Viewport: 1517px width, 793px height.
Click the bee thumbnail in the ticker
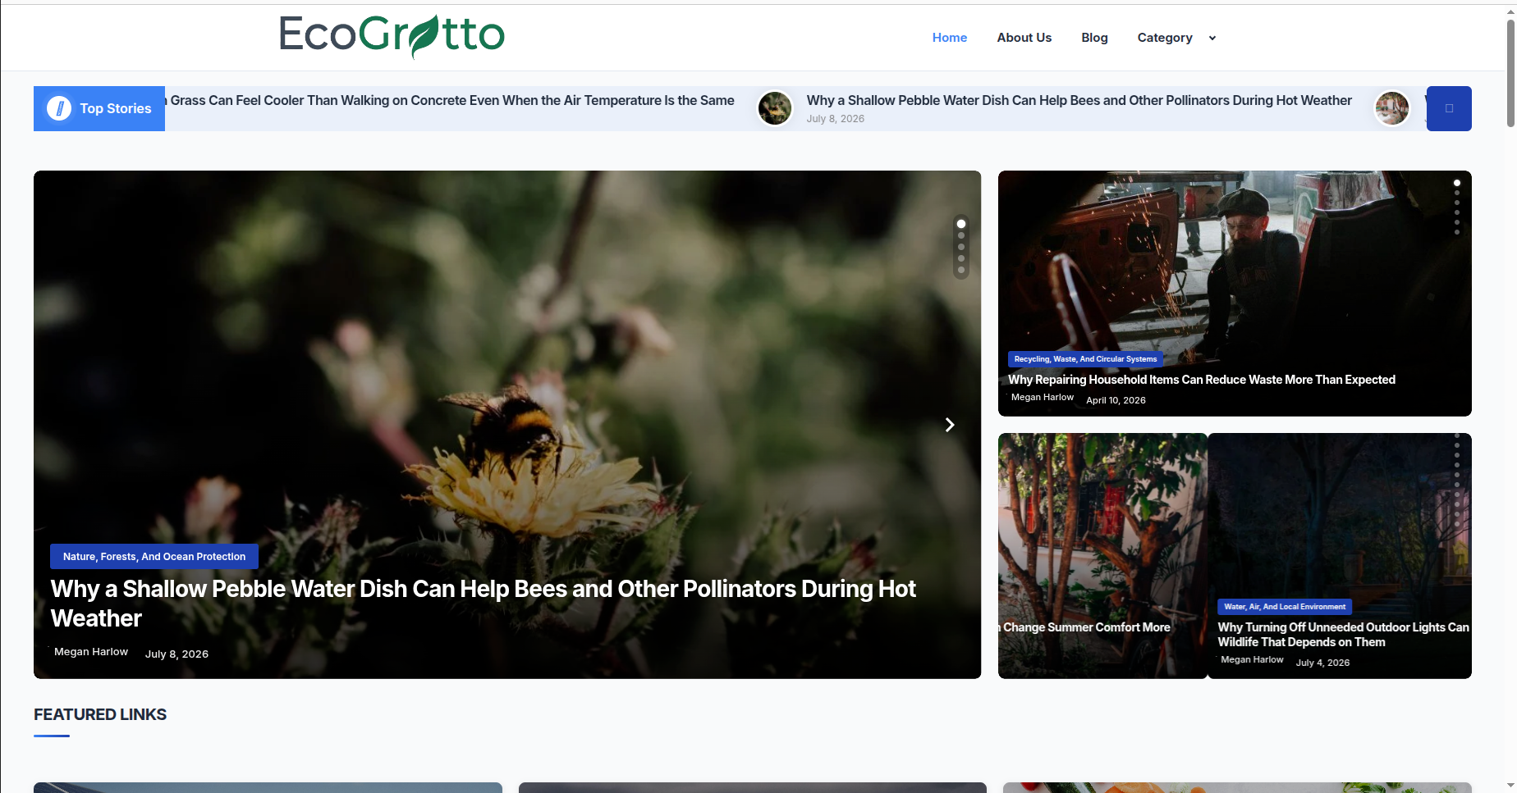click(x=774, y=108)
